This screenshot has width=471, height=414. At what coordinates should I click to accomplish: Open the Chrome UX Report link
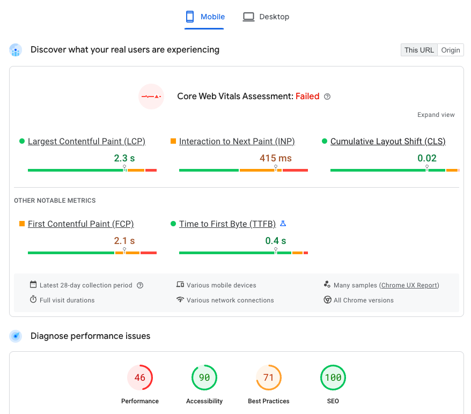click(409, 285)
